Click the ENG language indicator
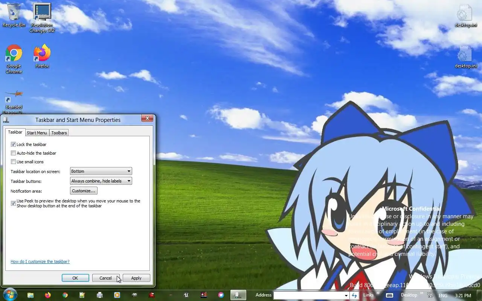This screenshot has height=301, width=482. (443, 296)
